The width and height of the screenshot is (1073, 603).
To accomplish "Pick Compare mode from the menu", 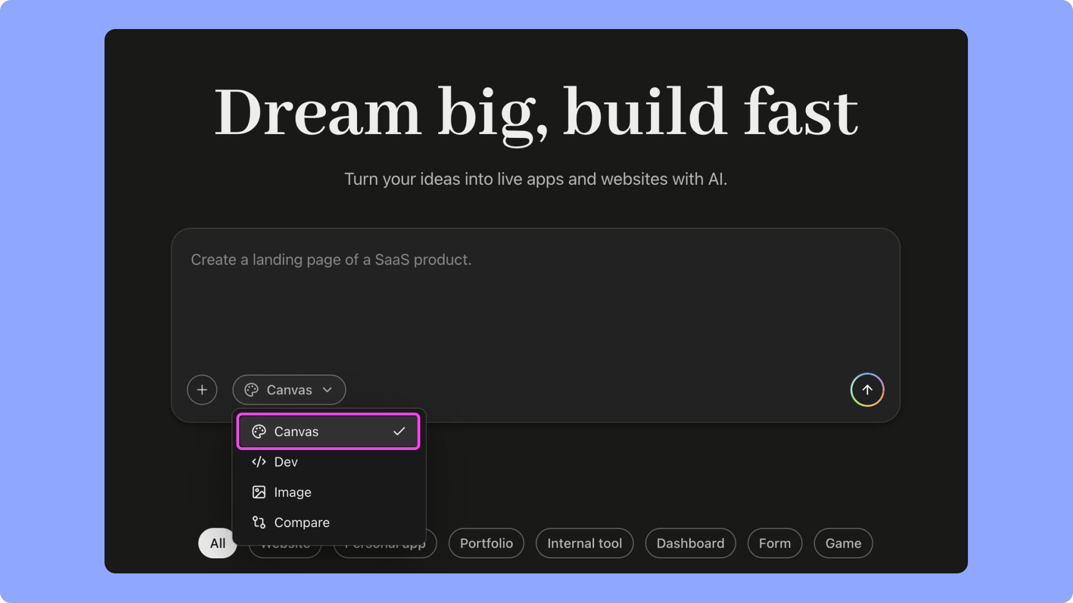I will coord(302,522).
